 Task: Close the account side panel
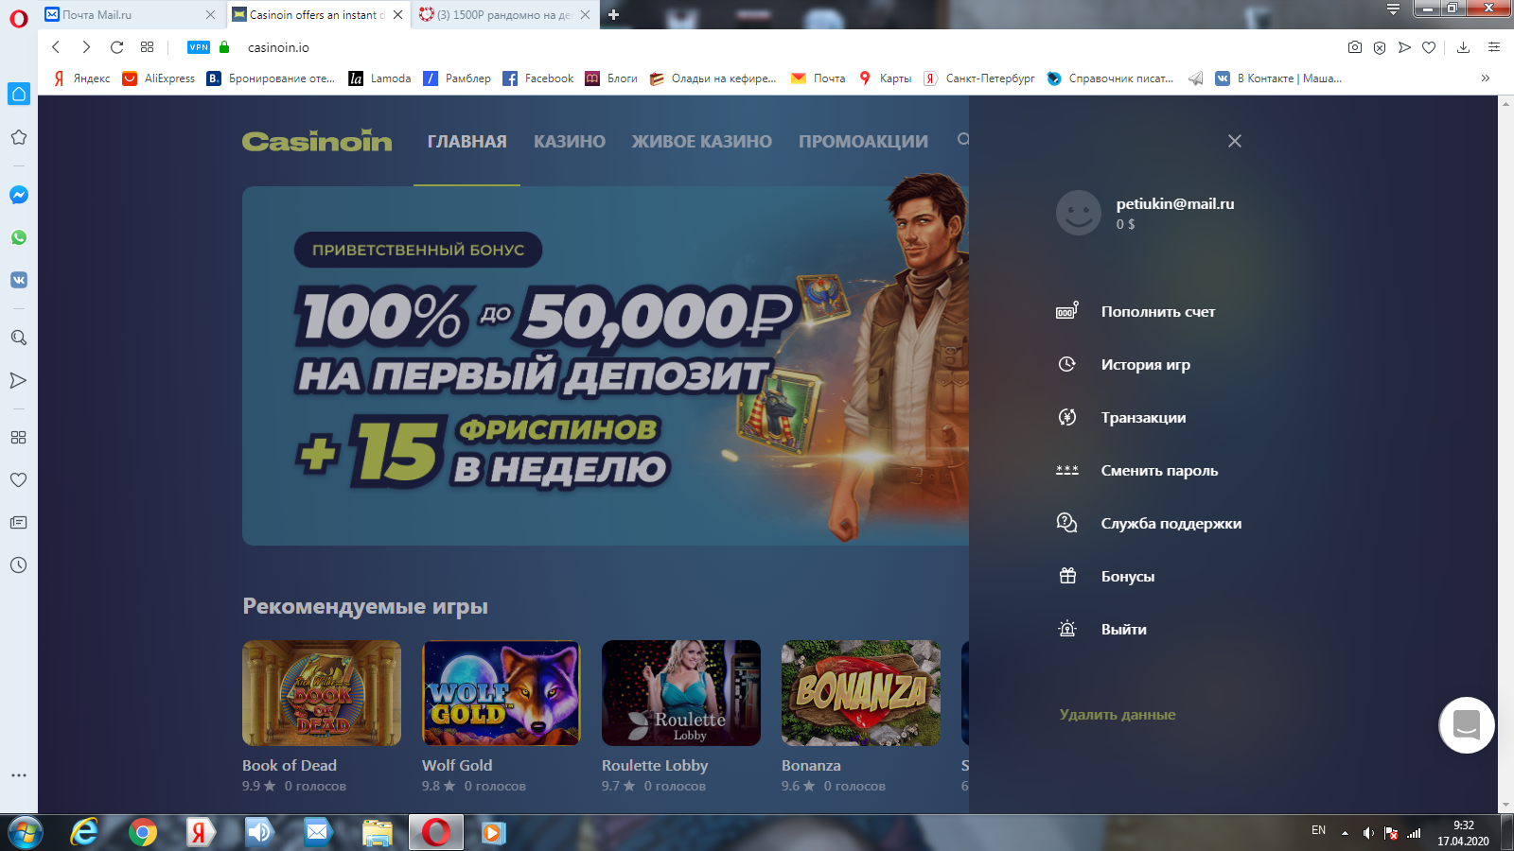(1235, 141)
